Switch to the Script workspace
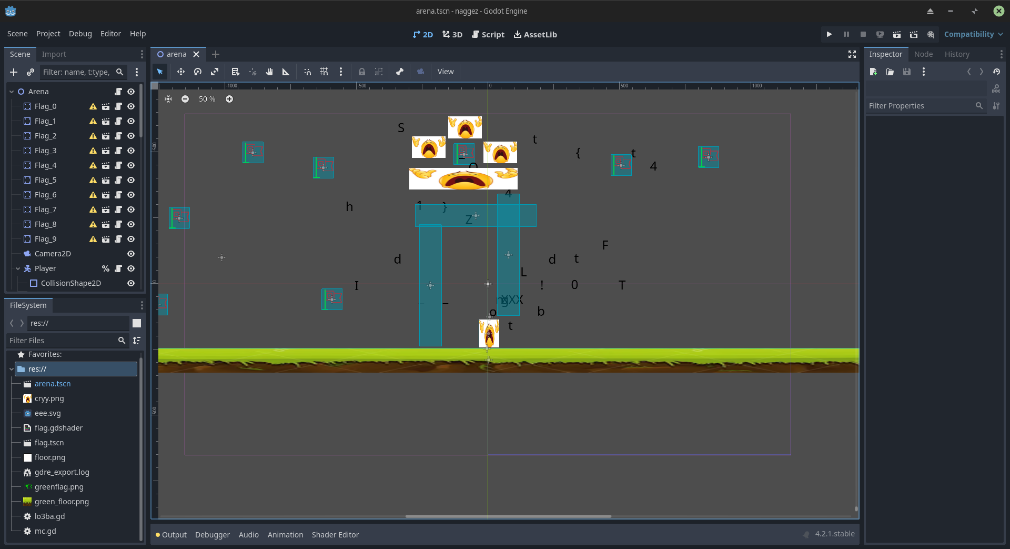This screenshot has height=549, width=1010. 488,34
